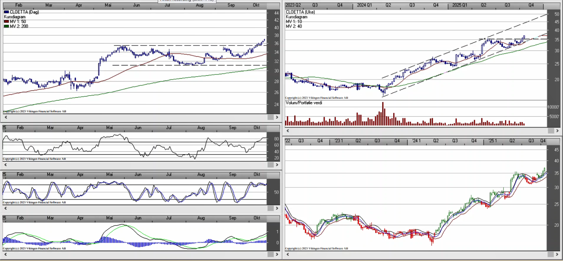The image size is (563, 261).
Task: Select the blue CLOETTA (Dag) legend swatch
Action: 6,12
